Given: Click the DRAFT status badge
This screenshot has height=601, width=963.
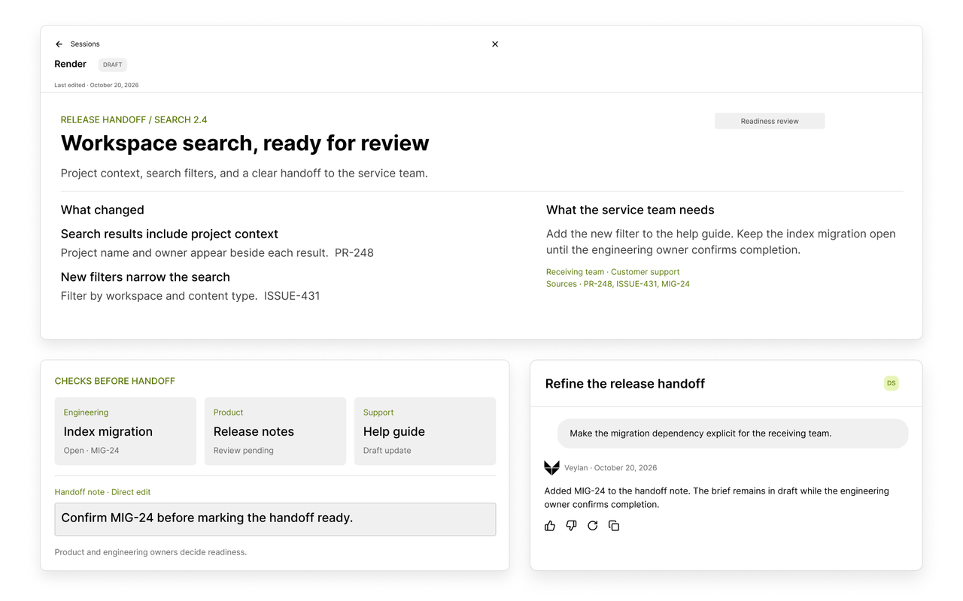Looking at the screenshot, I should [113, 65].
